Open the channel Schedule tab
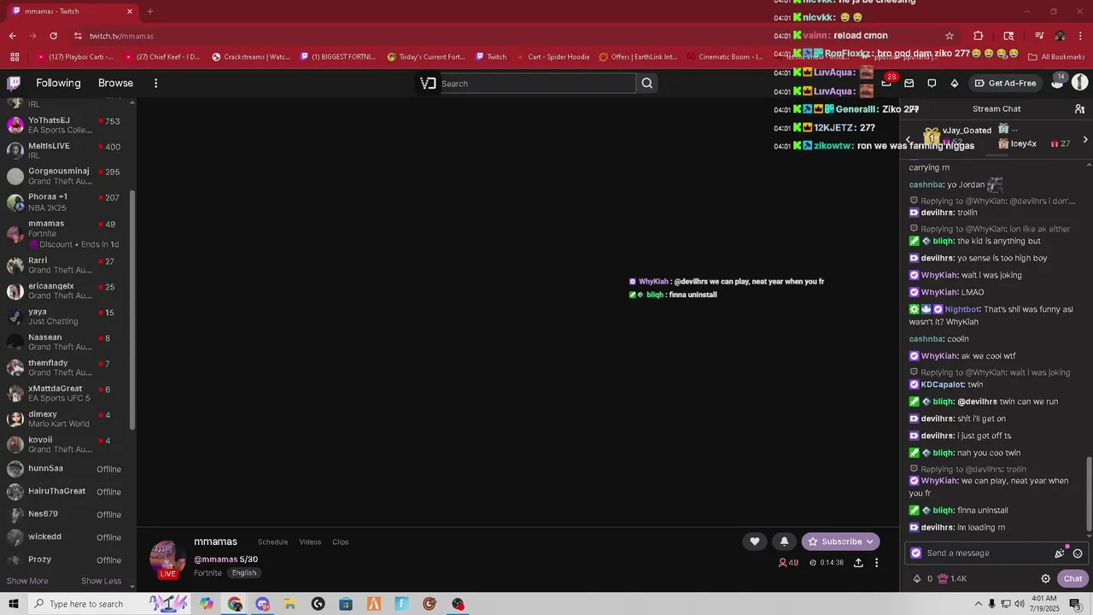 click(x=273, y=542)
